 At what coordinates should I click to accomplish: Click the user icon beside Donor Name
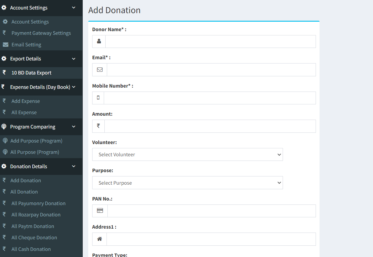click(x=99, y=41)
